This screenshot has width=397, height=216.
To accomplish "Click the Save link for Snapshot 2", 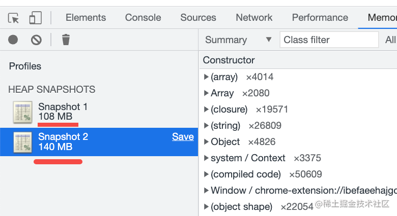I will [183, 137].
